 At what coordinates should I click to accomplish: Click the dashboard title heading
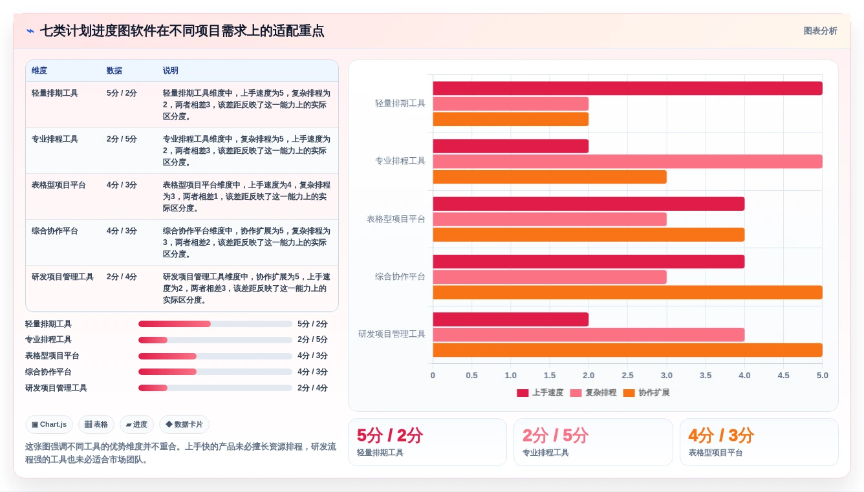[182, 31]
